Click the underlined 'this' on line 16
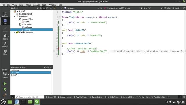Image resolution: width=186 pixels, height=105 pixels. coord(83,51)
